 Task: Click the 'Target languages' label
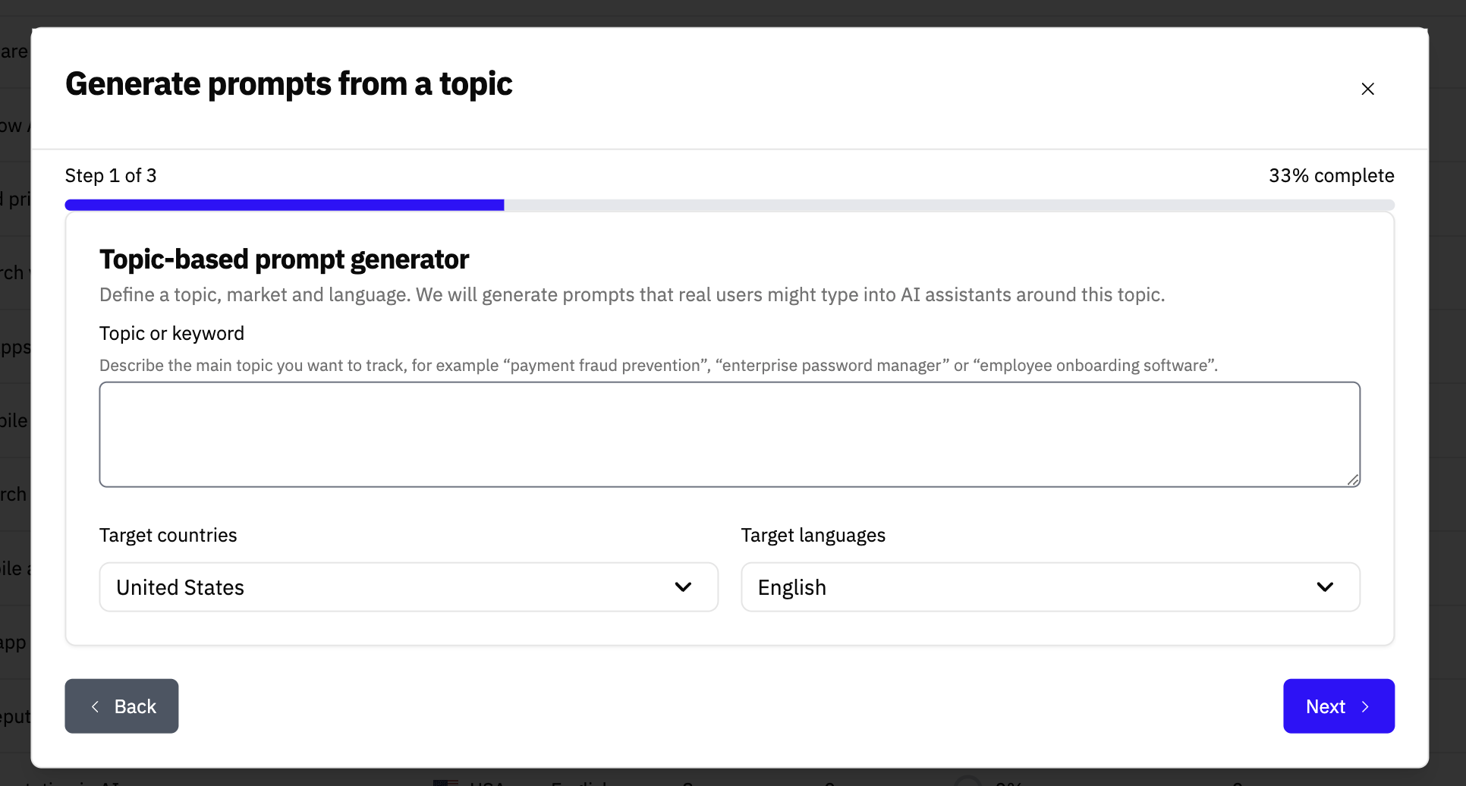coord(813,535)
